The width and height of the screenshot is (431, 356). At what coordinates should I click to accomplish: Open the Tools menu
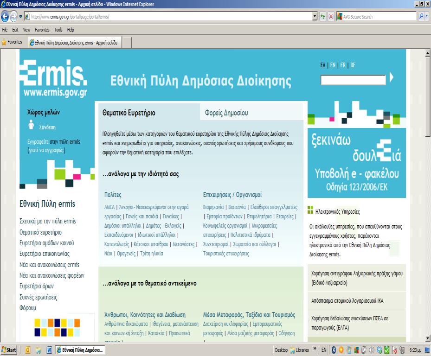pyautogui.click(x=58, y=30)
